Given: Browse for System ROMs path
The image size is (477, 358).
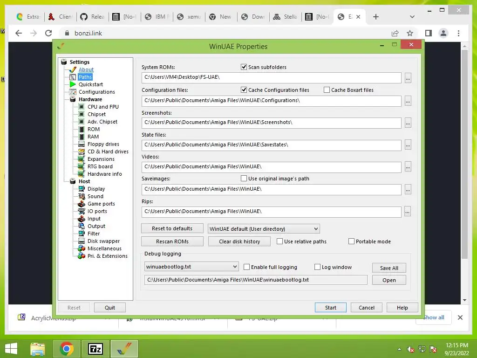Looking at the screenshot, I should click(408, 78).
